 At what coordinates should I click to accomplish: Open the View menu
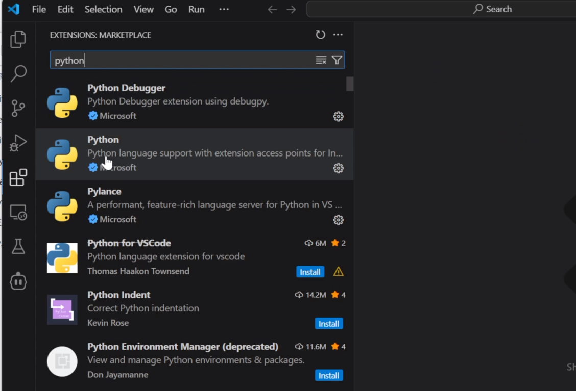(x=143, y=9)
